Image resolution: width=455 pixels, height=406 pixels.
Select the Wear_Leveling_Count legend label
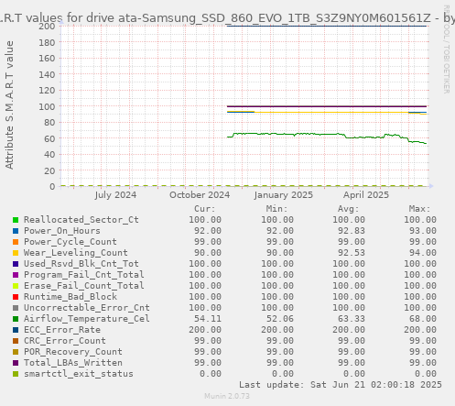[76, 253]
